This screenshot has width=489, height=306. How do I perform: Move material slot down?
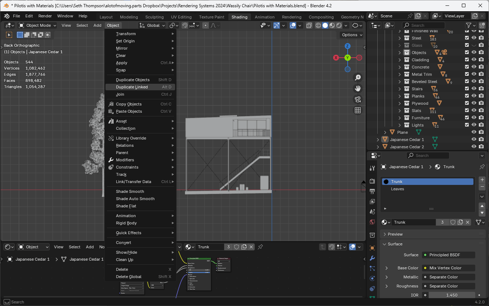point(482,213)
